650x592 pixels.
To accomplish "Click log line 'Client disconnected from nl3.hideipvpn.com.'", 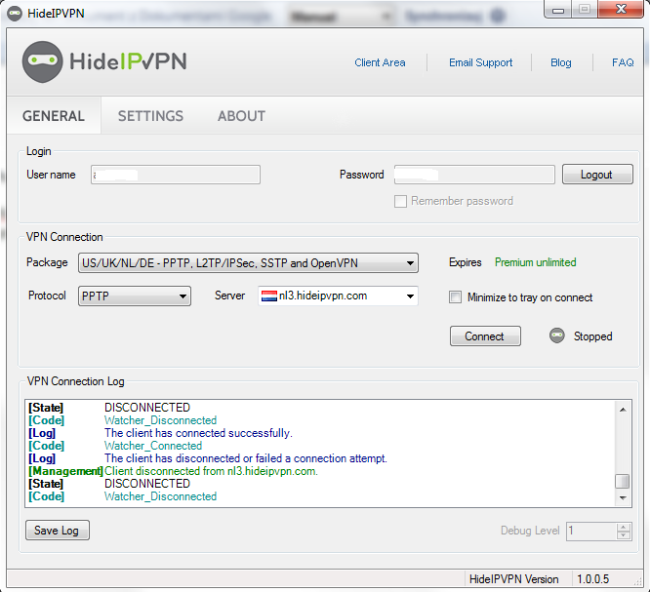I will 211,471.
